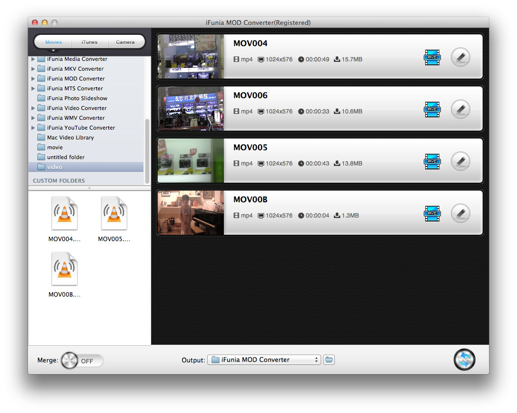Select iFunia YouTube Converter in folder list
This screenshot has height=413, width=517.
(x=86, y=128)
